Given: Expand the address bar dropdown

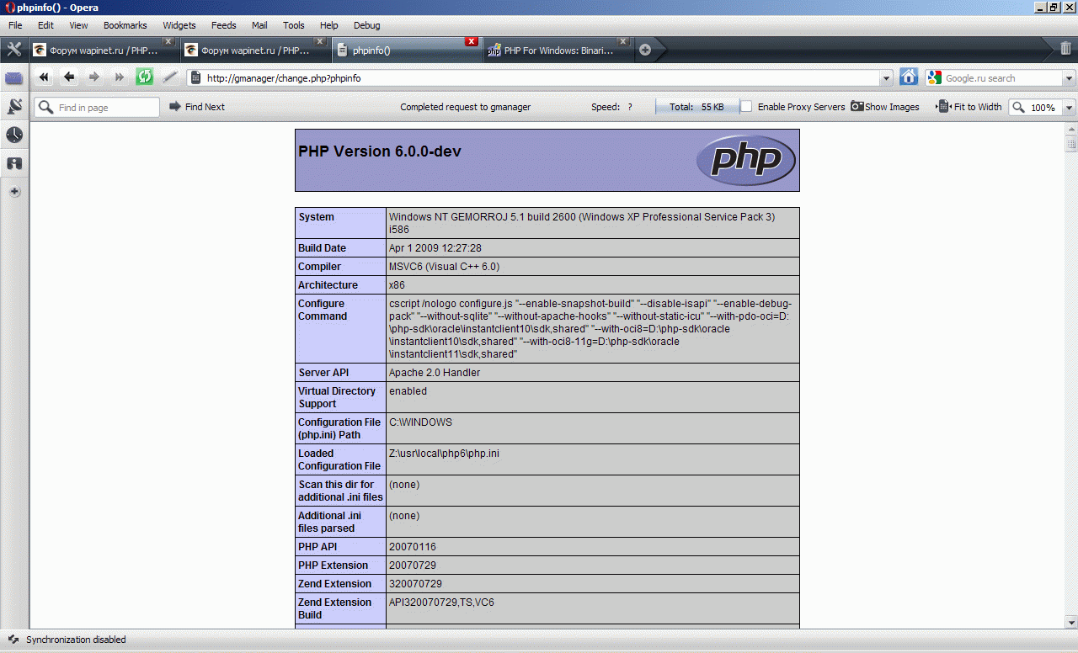Looking at the screenshot, I should click(x=885, y=78).
